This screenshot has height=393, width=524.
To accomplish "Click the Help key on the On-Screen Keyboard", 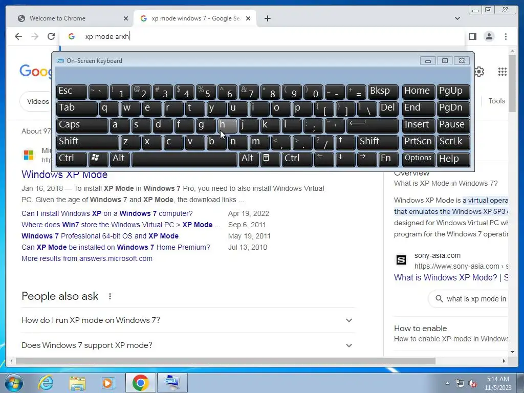I will pyautogui.click(x=453, y=159).
